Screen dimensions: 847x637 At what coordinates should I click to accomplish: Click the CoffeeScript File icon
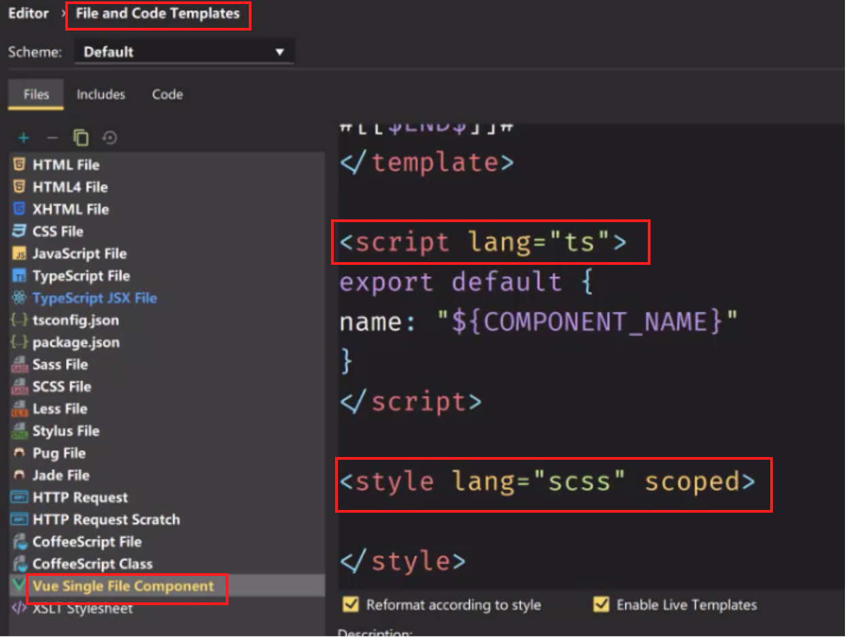[x=20, y=542]
